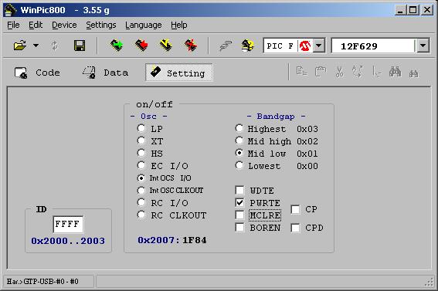Select Lowest 0x00 bandgap option

[x=239, y=165]
